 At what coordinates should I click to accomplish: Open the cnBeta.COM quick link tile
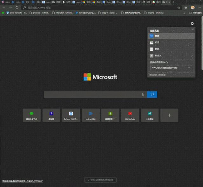pyautogui.click(x=91, y=115)
